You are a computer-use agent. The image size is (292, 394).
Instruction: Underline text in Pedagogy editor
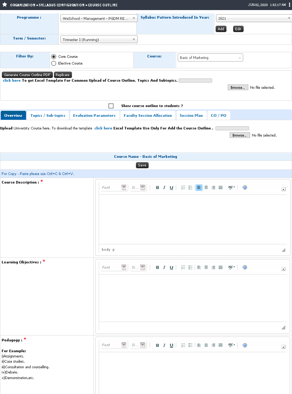171,345
